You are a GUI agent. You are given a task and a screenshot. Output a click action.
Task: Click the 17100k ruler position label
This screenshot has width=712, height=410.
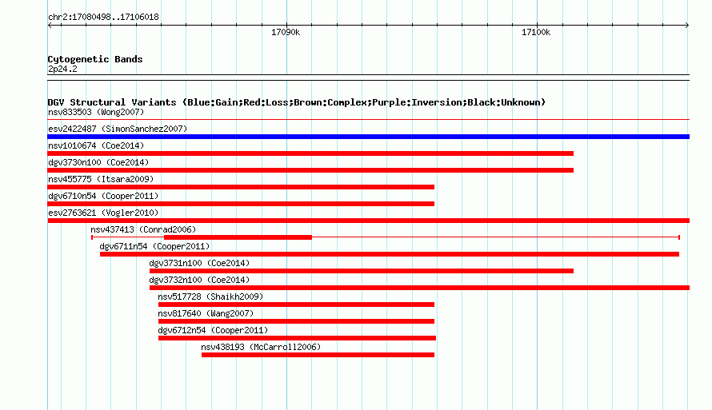536,32
